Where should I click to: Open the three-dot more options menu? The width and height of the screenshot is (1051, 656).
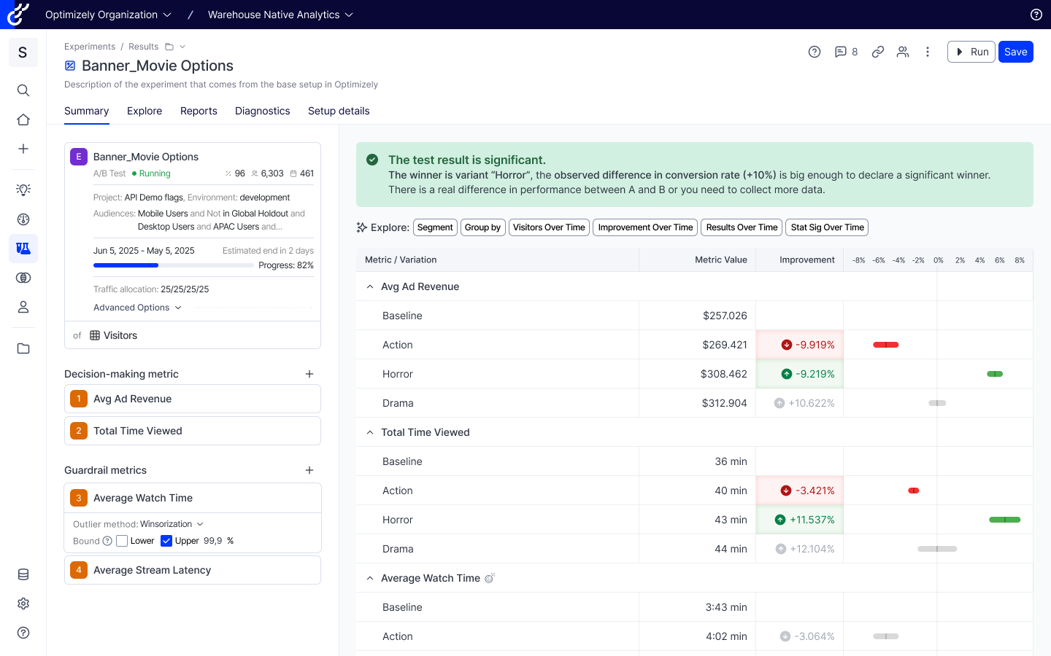click(928, 52)
